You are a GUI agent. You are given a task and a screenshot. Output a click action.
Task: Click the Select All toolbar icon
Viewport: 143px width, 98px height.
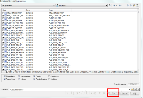[x=114, y=5]
